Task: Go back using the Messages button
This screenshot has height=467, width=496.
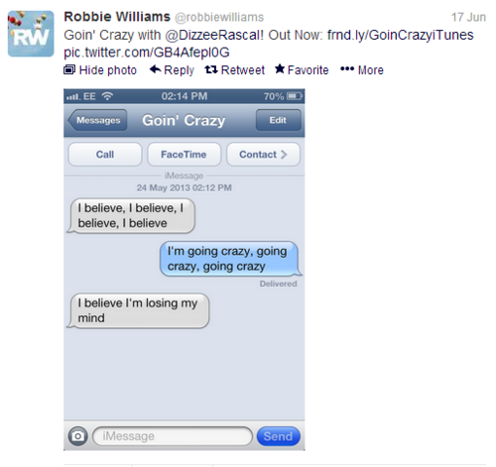Action: click(x=97, y=120)
